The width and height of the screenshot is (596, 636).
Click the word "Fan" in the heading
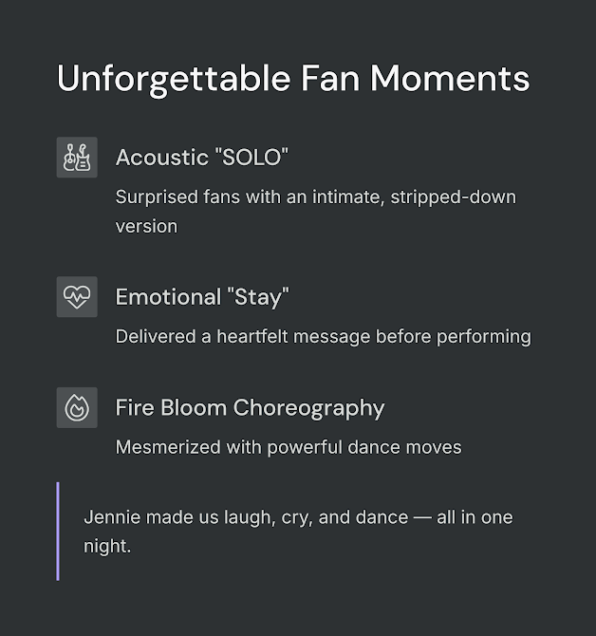click(x=330, y=78)
